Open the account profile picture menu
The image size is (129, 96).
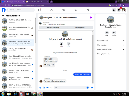click(x=124, y=10)
